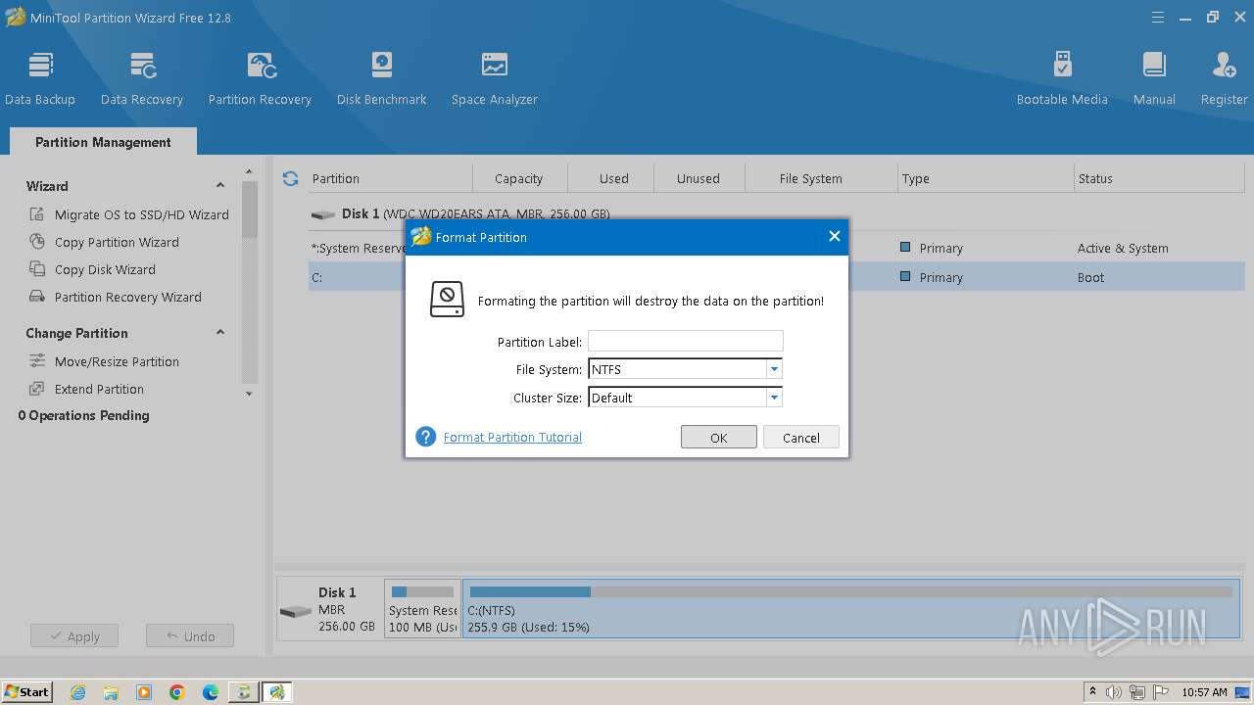Focus the Partition Label input field
The width and height of the screenshot is (1254, 705).
[685, 341]
